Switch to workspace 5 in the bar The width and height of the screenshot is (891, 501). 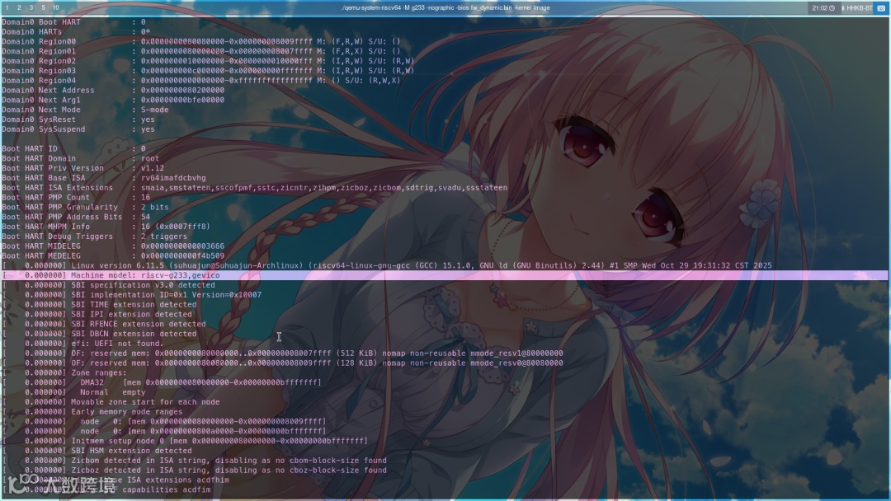click(43, 7)
